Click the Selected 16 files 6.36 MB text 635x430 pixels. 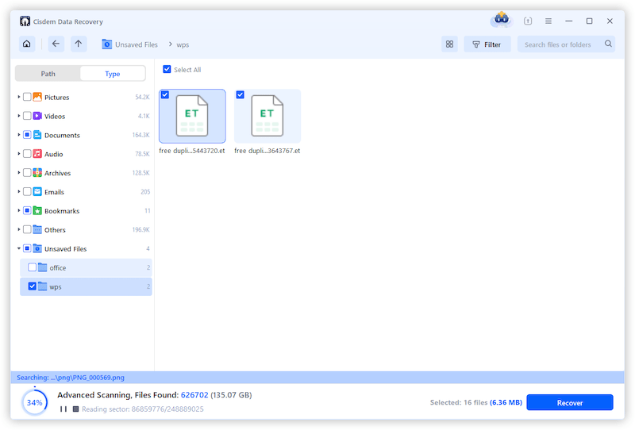[x=475, y=402]
